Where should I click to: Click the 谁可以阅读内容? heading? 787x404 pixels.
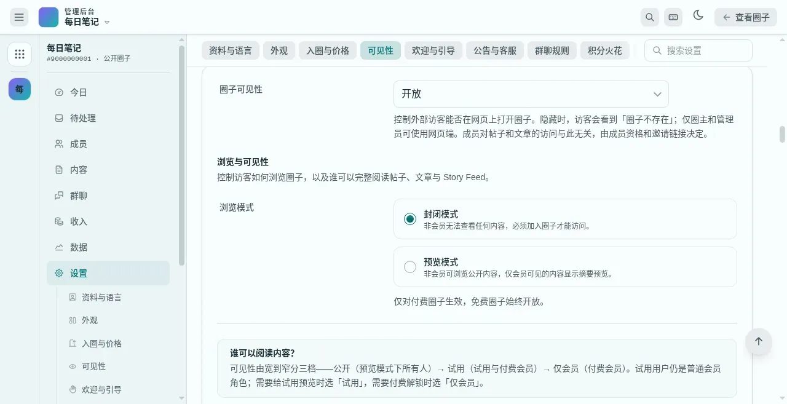click(x=263, y=353)
